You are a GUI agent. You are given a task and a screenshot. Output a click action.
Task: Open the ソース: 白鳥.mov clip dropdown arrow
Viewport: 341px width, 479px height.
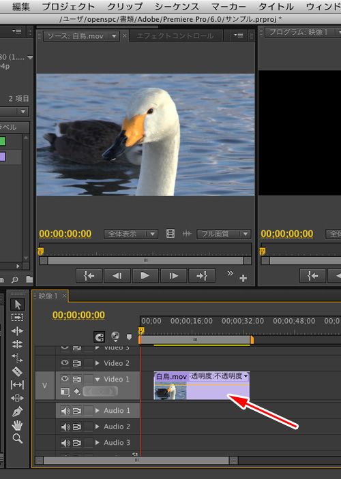tap(114, 36)
